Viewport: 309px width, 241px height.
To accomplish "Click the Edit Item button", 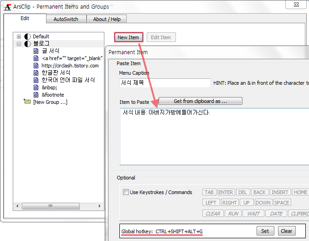I will (x=161, y=37).
